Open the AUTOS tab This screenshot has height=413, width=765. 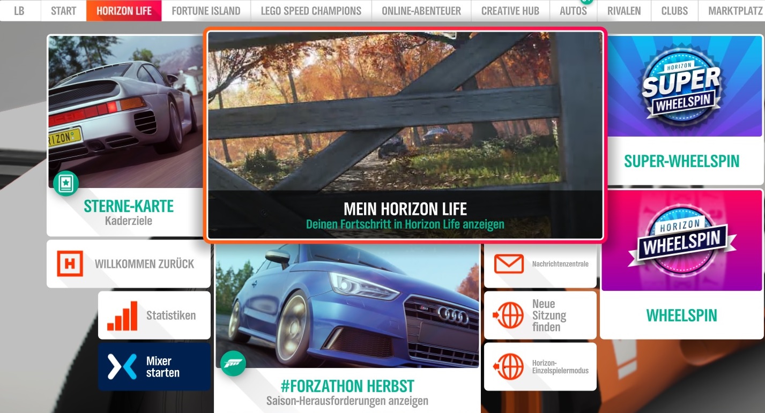point(573,11)
